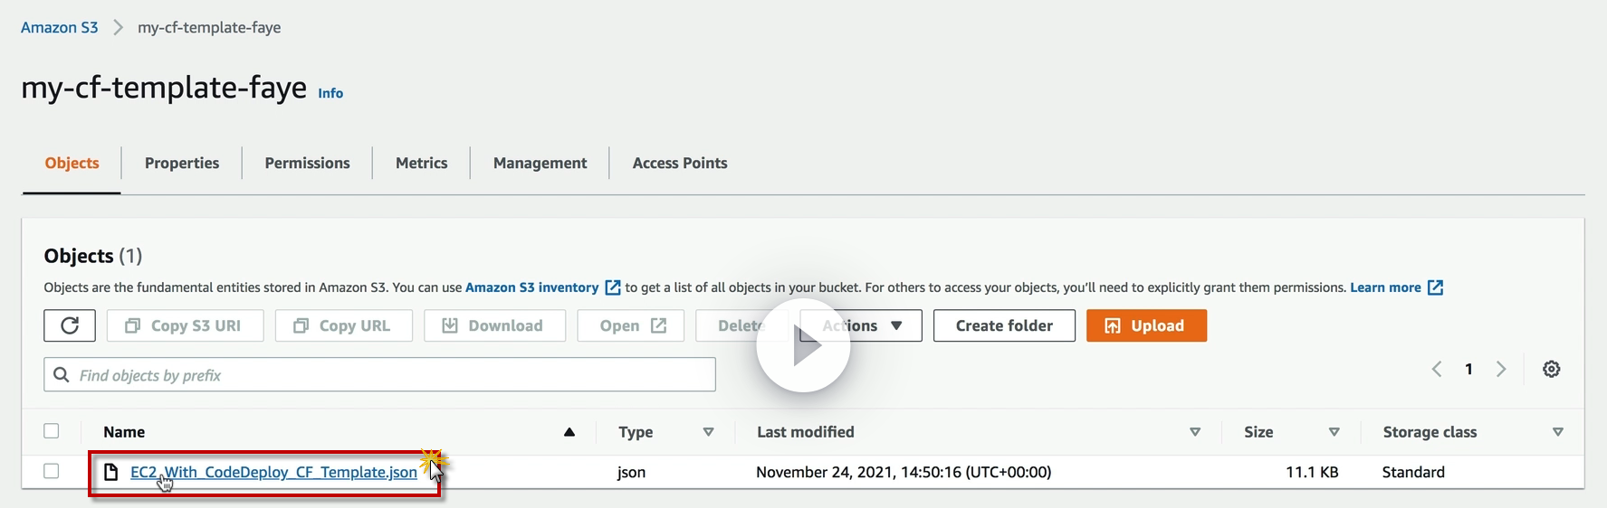Go to previous page with left chevron
1607x508 pixels.
1437,369
